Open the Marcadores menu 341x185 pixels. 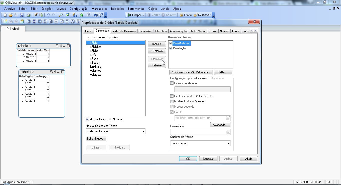click(99, 8)
